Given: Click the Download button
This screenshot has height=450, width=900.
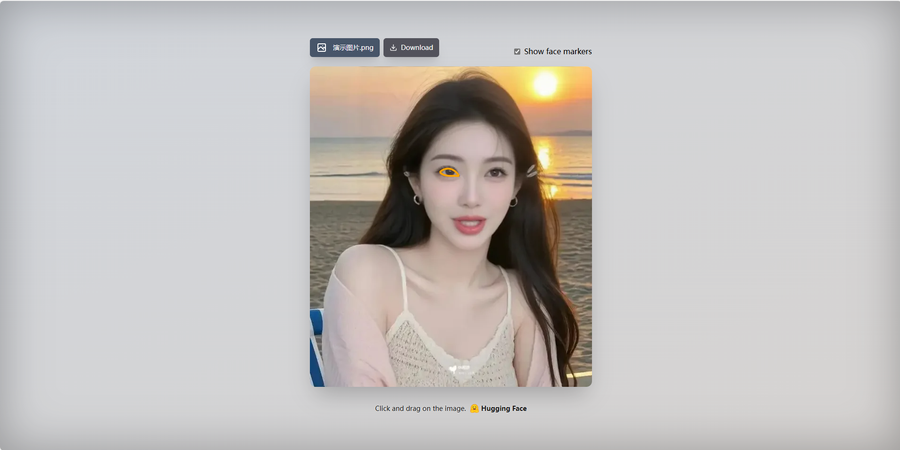Looking at the screenshot, I should pos(411,47).
